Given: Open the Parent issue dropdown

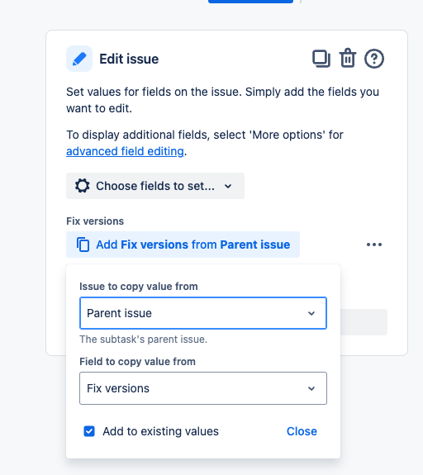Looking at the screenshot, I should (203, 313).
